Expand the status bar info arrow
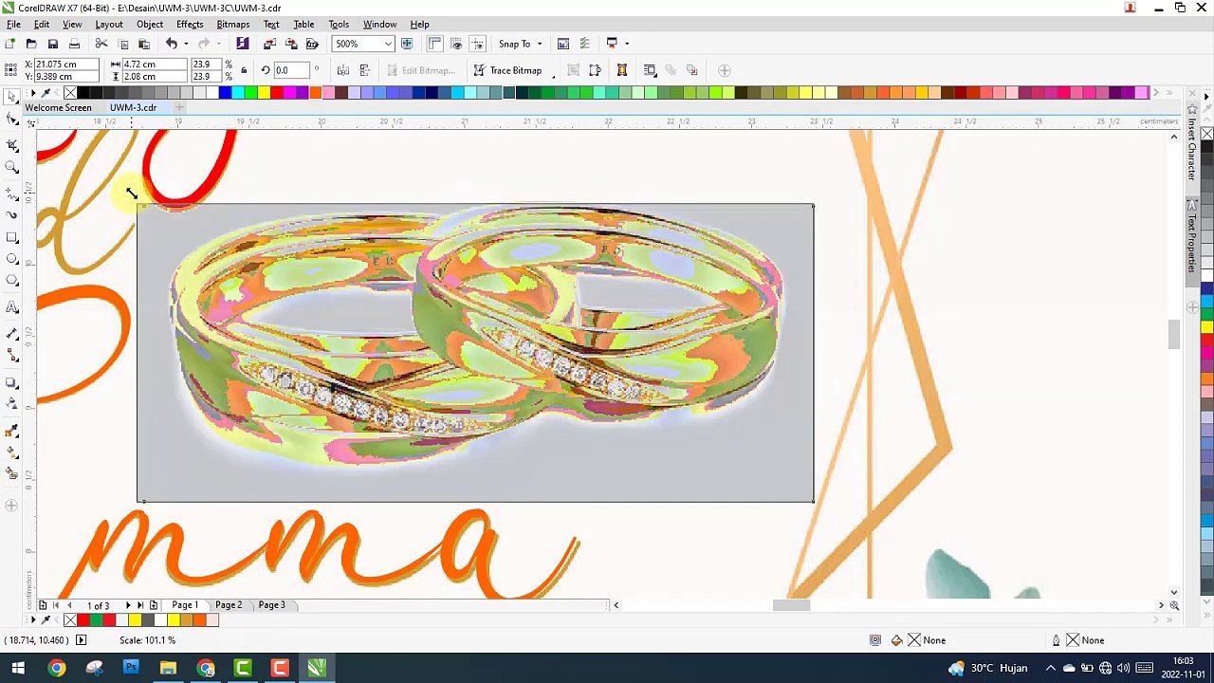Viewport: 1214px width, 683px height. point(82,640)
